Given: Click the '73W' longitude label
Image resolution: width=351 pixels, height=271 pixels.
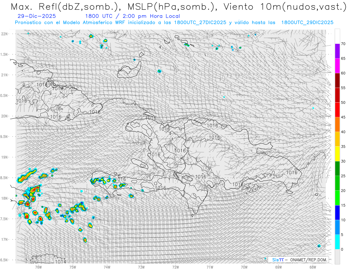Looking at the screenshot, I should pyautogui.click(x=141, y=267).
